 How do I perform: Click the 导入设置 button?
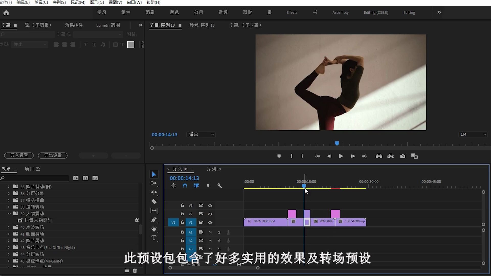coord(19,155)
